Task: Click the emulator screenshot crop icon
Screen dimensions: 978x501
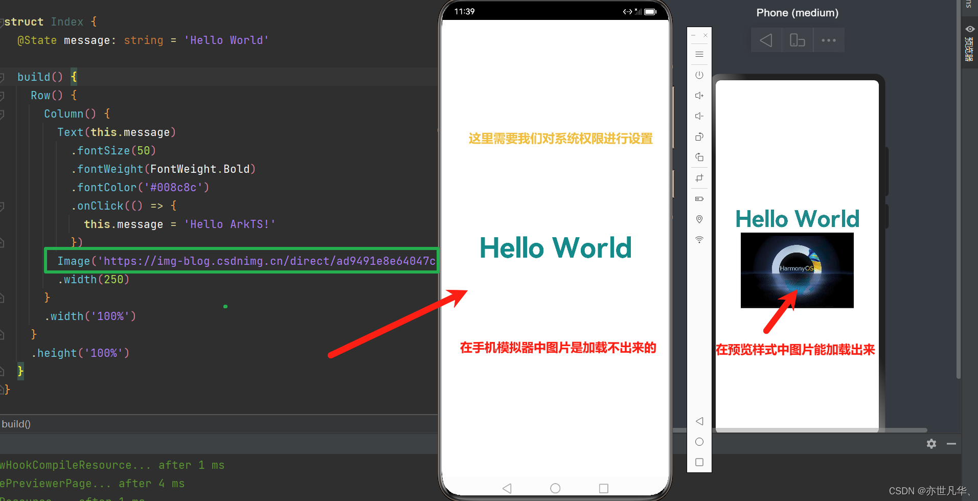Action: click(699, 178)
